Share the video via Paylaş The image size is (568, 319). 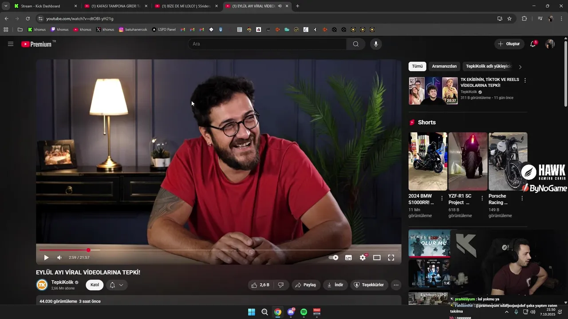306,285
